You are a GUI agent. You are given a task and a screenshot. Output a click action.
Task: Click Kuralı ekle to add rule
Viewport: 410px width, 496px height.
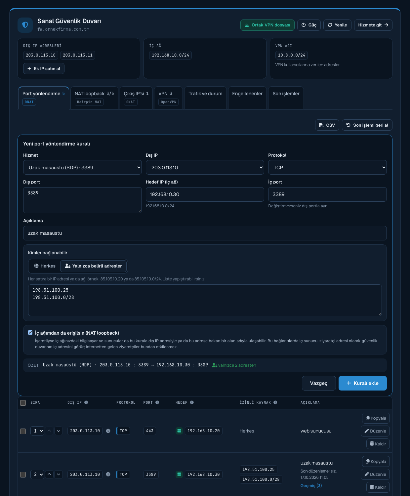(362, 383)
